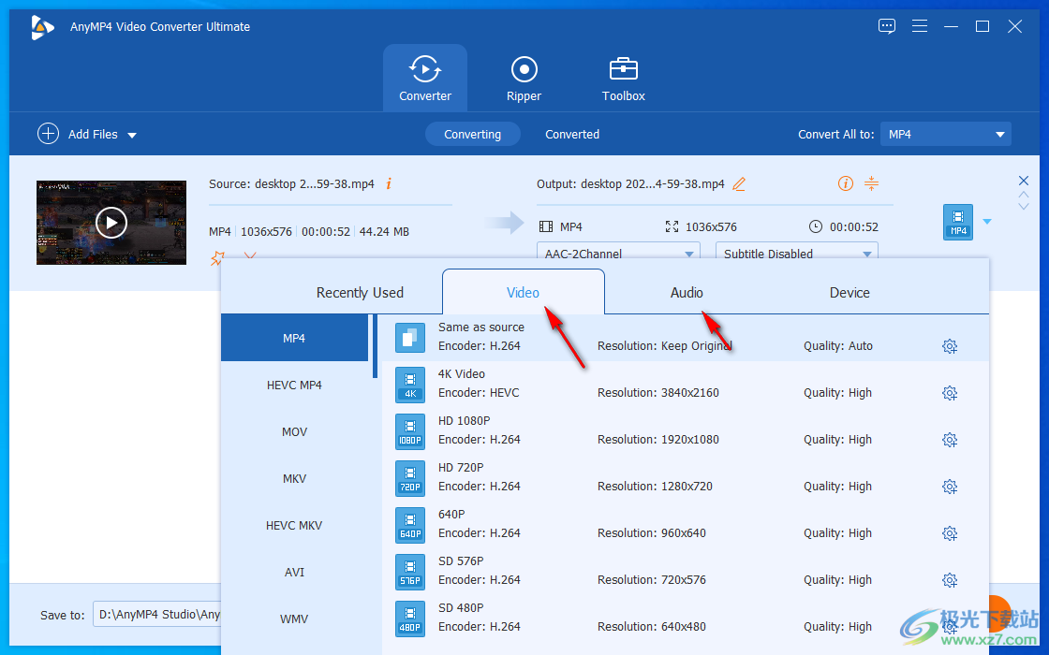Choose AVI in the format list
Viewport: 1049px width, 655px height.
tap(294, 572)
